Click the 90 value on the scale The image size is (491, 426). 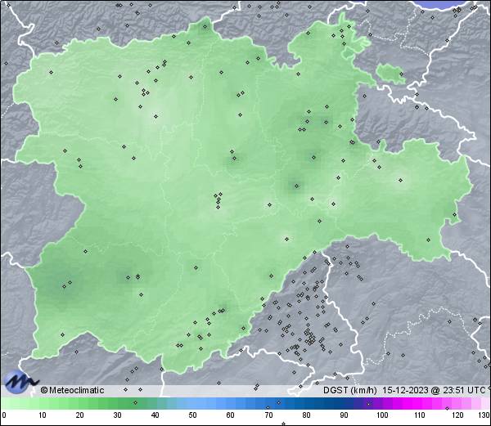click(344, 415)
